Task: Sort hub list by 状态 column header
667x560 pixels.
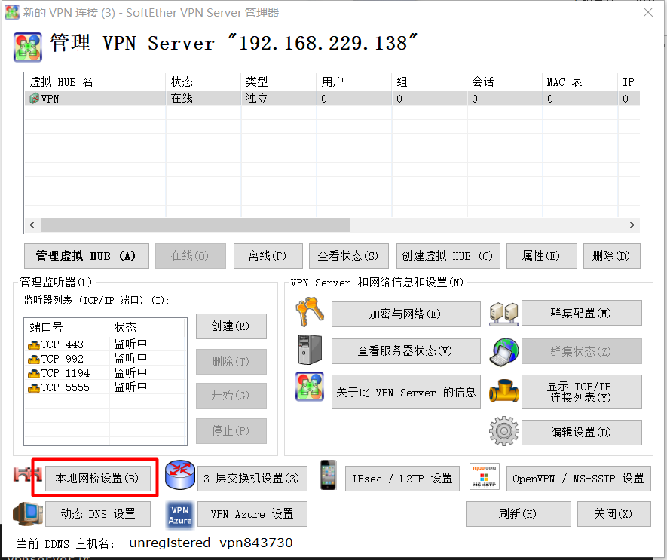Action: (x=203, y=81)
